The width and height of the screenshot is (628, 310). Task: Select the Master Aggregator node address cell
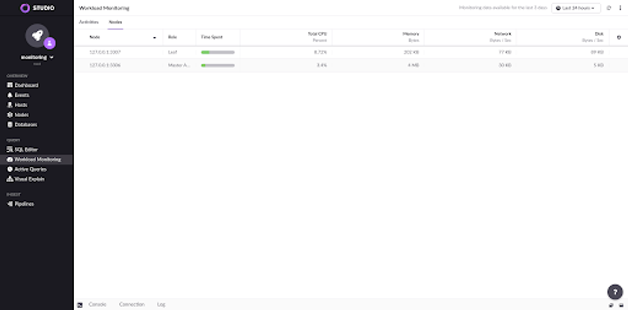tap(105, 65)
